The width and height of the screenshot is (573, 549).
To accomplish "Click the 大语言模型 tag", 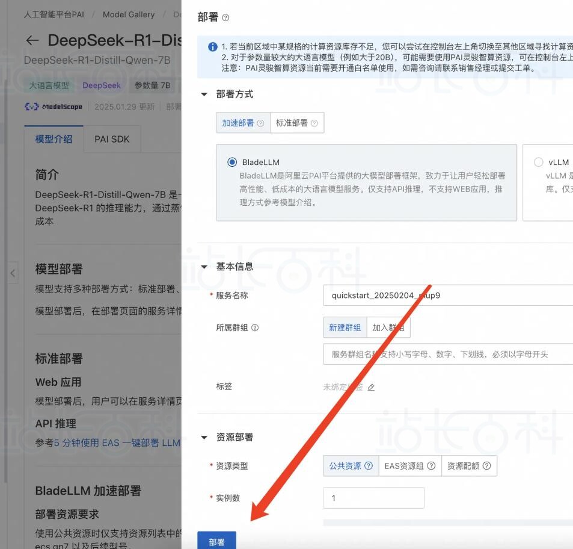I will pyautogui.click(x=49, y=85).
